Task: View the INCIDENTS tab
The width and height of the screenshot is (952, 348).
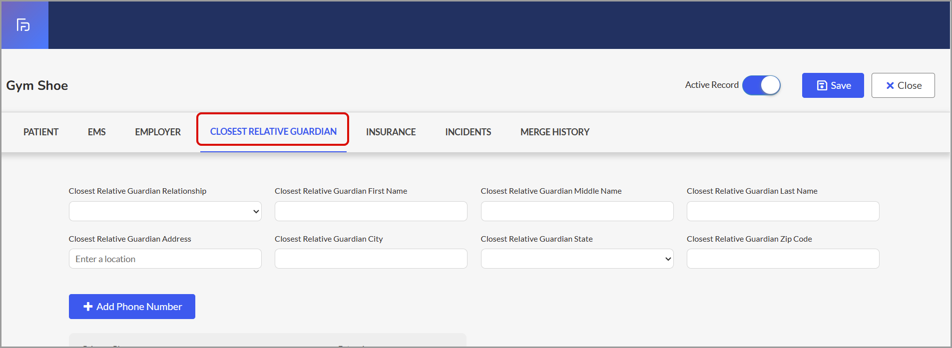Action: (468, 132)
